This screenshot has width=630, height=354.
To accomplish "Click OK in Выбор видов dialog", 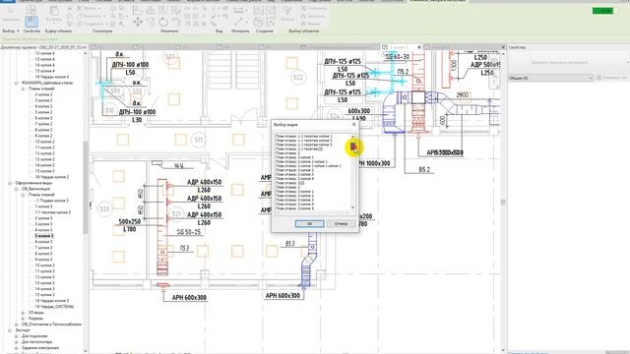I will [x=309, y=223].
